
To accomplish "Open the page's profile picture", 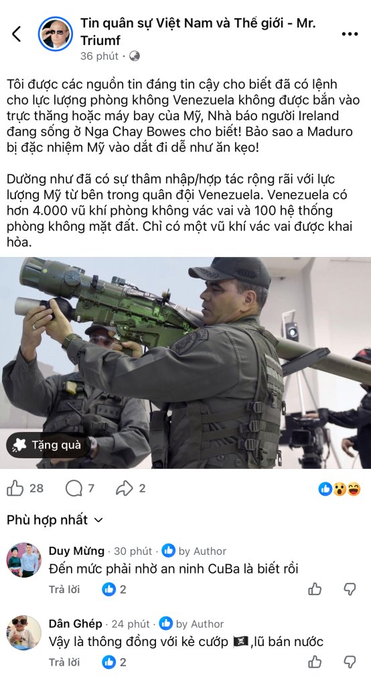I will tap(55, 34).
